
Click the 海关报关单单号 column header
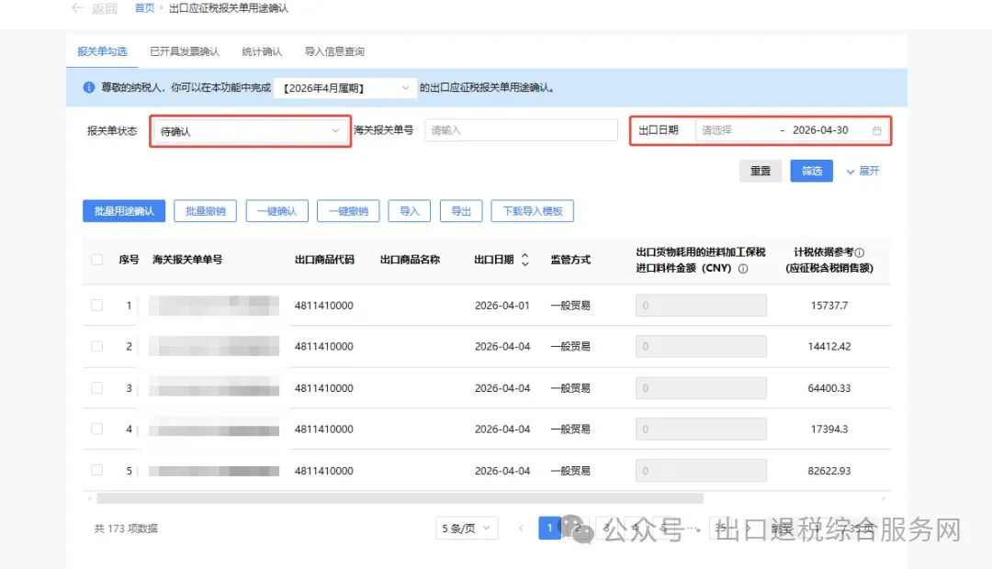click(x=187, y=260)
